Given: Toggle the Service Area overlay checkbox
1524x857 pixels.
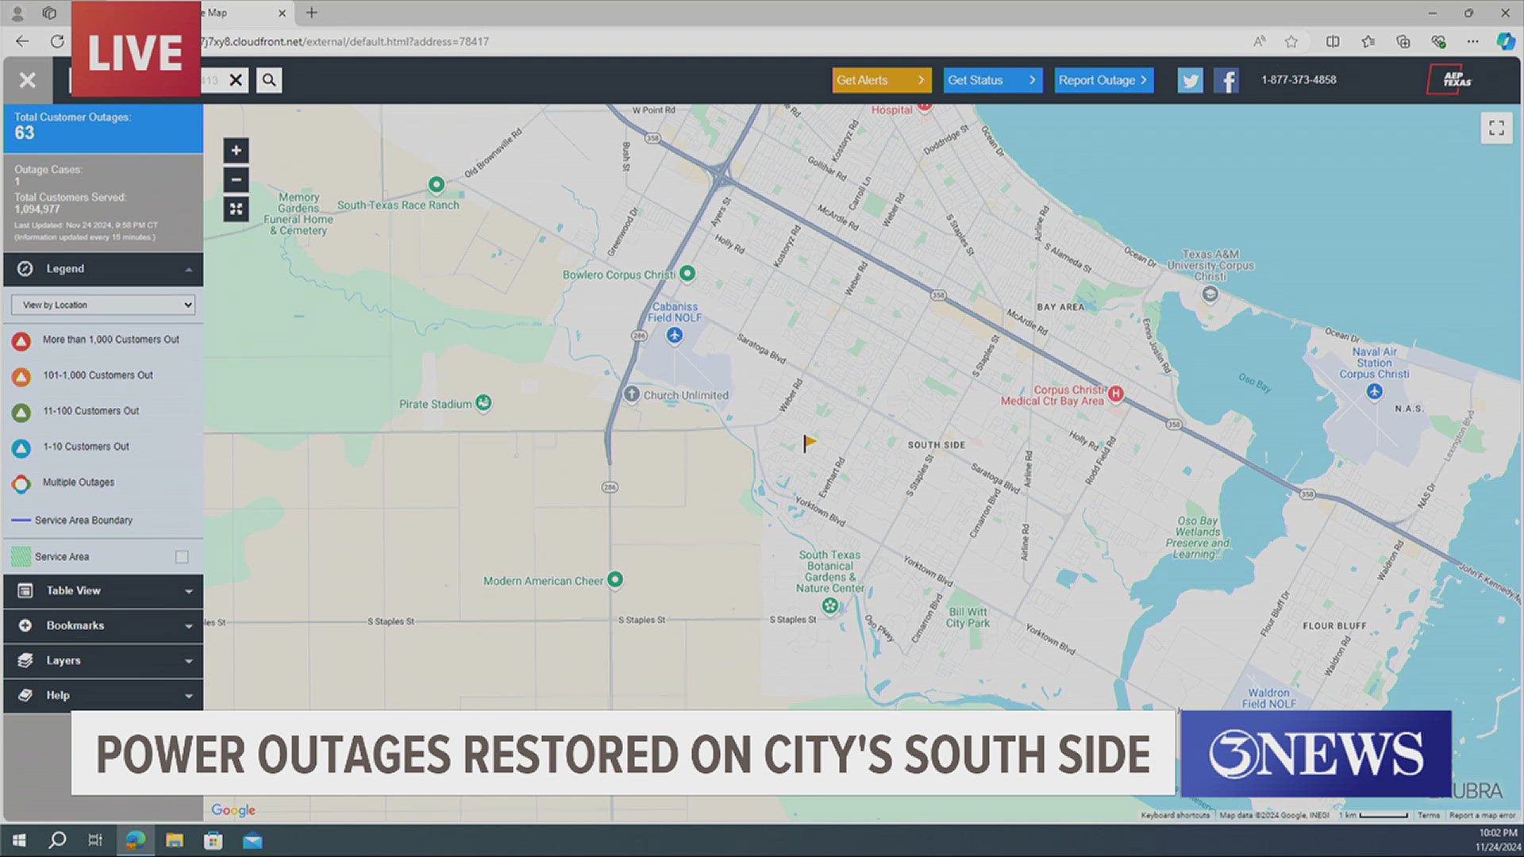Looking at the screenshot, I should pyautogui.click(x=182, y=556).
